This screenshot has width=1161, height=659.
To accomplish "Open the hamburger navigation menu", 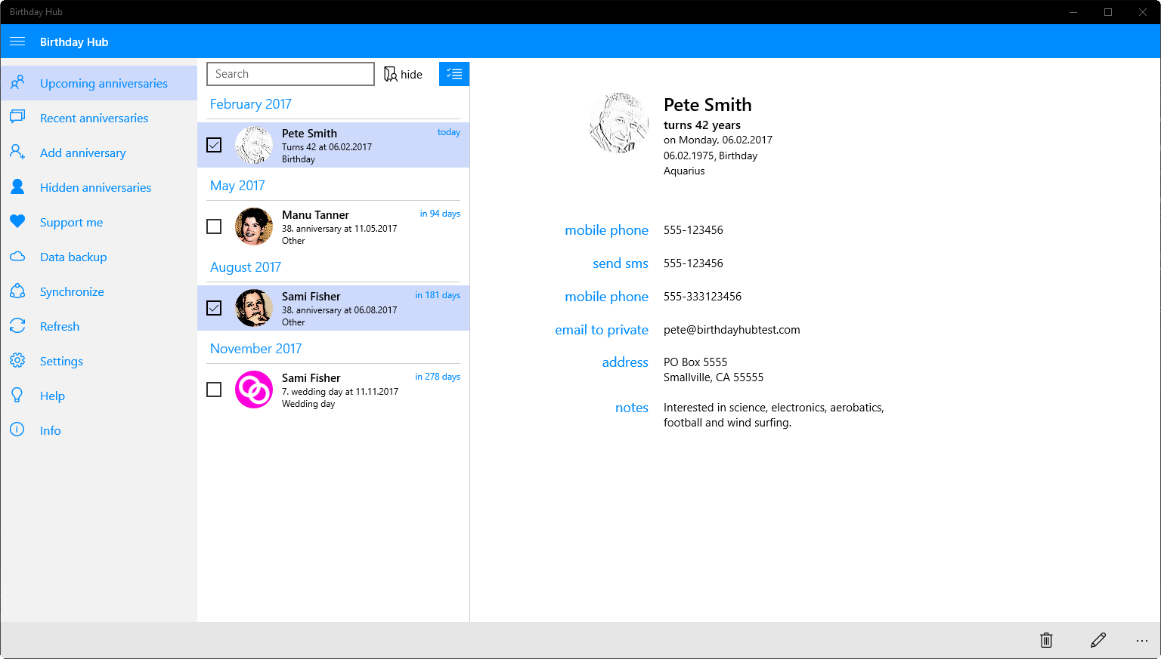I will [x=17, y=41].
